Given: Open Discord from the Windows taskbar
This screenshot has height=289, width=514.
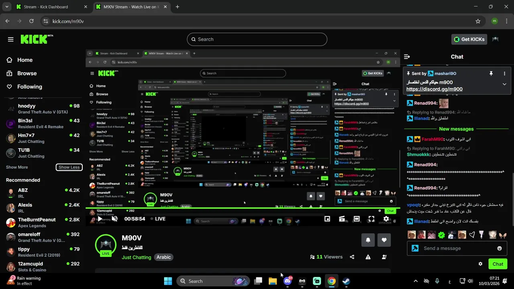Looking at the screenshot, I should [288, 281].
